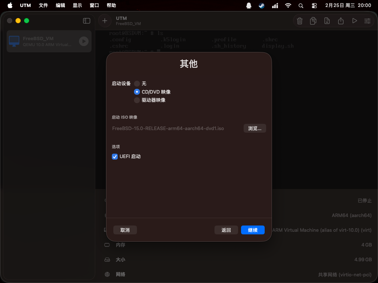Click the 已停止 status text
This screenshot has height=283, width=378.
coord(364,201)
